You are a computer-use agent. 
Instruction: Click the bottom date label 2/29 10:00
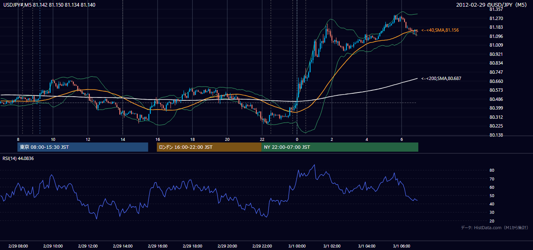click(53, 246)
